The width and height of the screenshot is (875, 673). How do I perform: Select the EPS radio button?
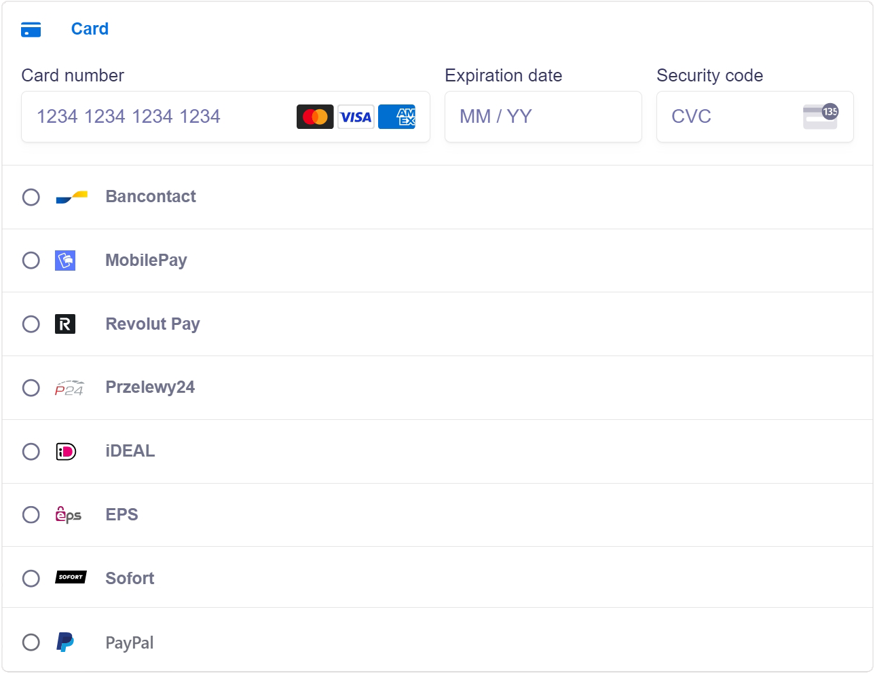[31, 515]
